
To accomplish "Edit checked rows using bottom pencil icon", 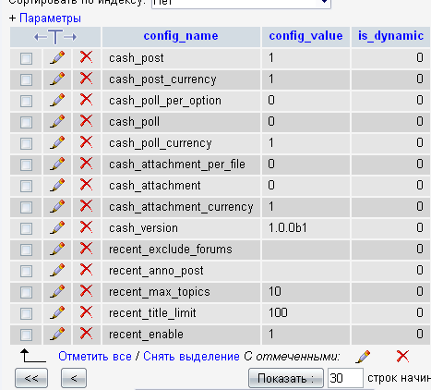I will coord(363,357).
